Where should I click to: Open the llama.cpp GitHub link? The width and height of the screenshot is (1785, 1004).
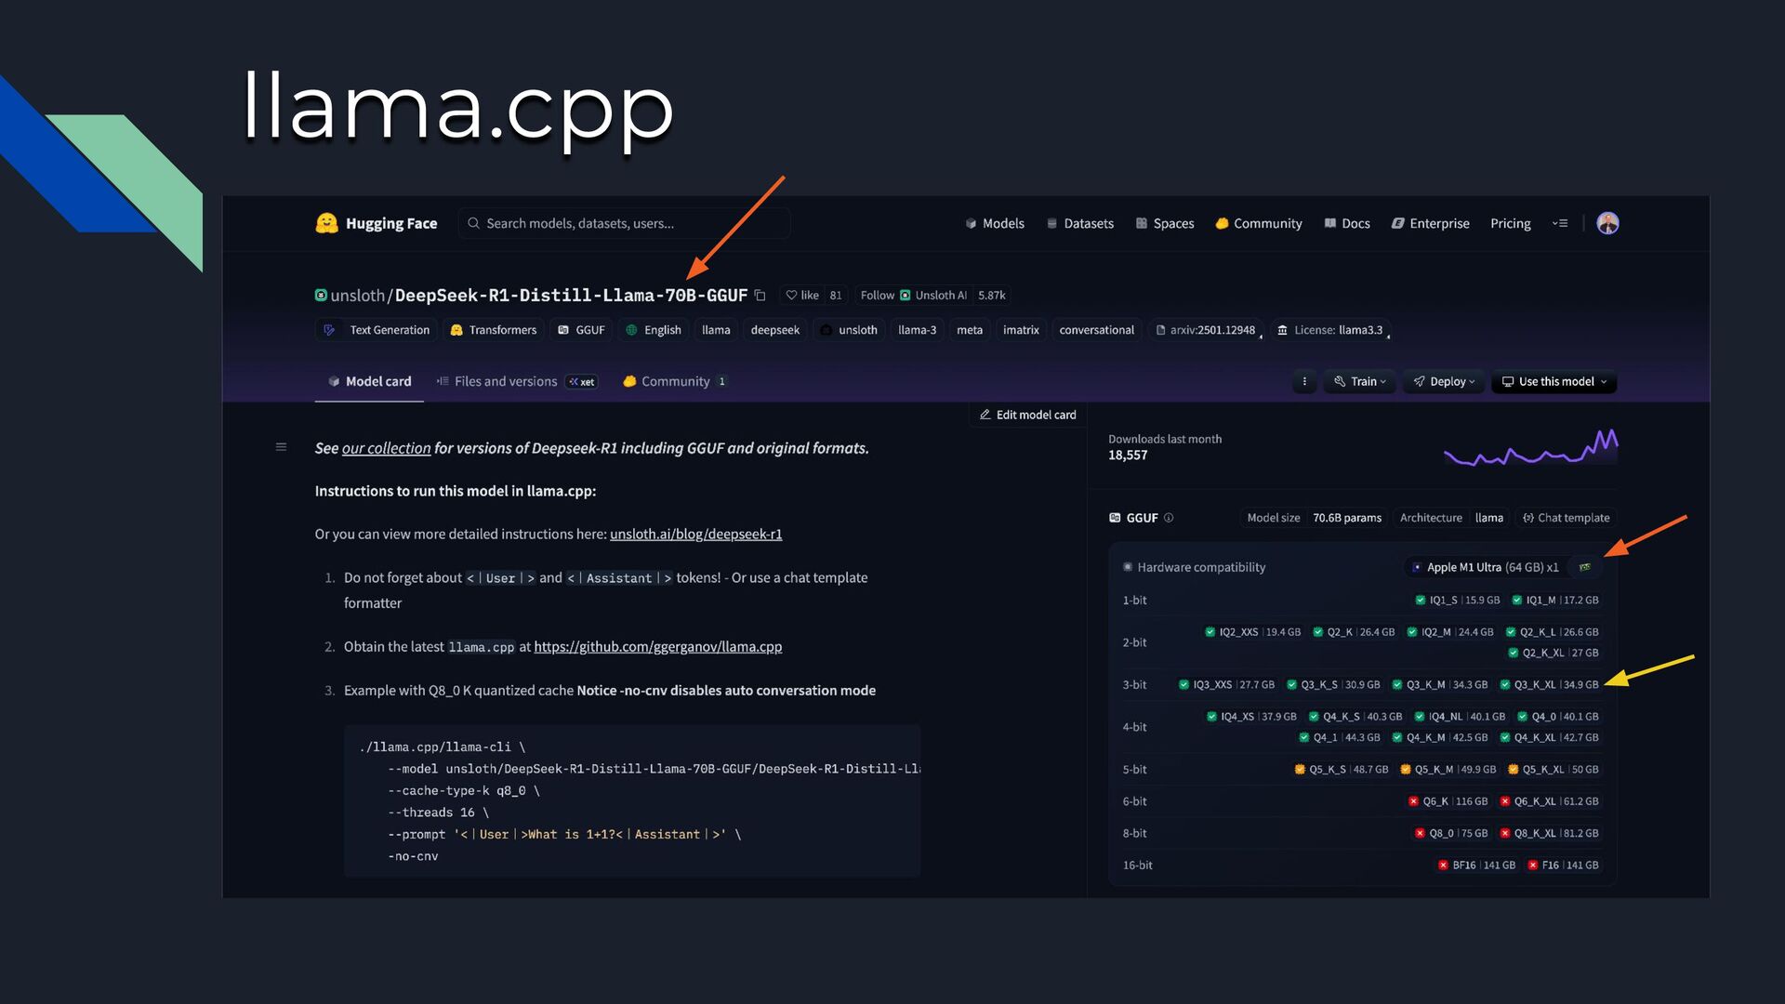coord(657,647)
